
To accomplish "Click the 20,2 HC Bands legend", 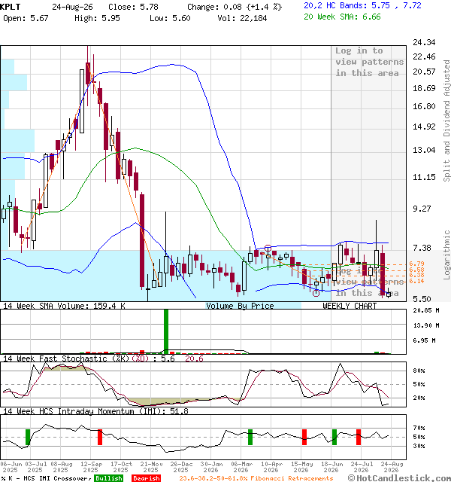I will coord(362,5).
